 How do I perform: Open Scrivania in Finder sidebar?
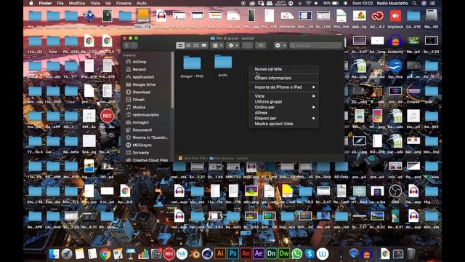coord(140,153)
